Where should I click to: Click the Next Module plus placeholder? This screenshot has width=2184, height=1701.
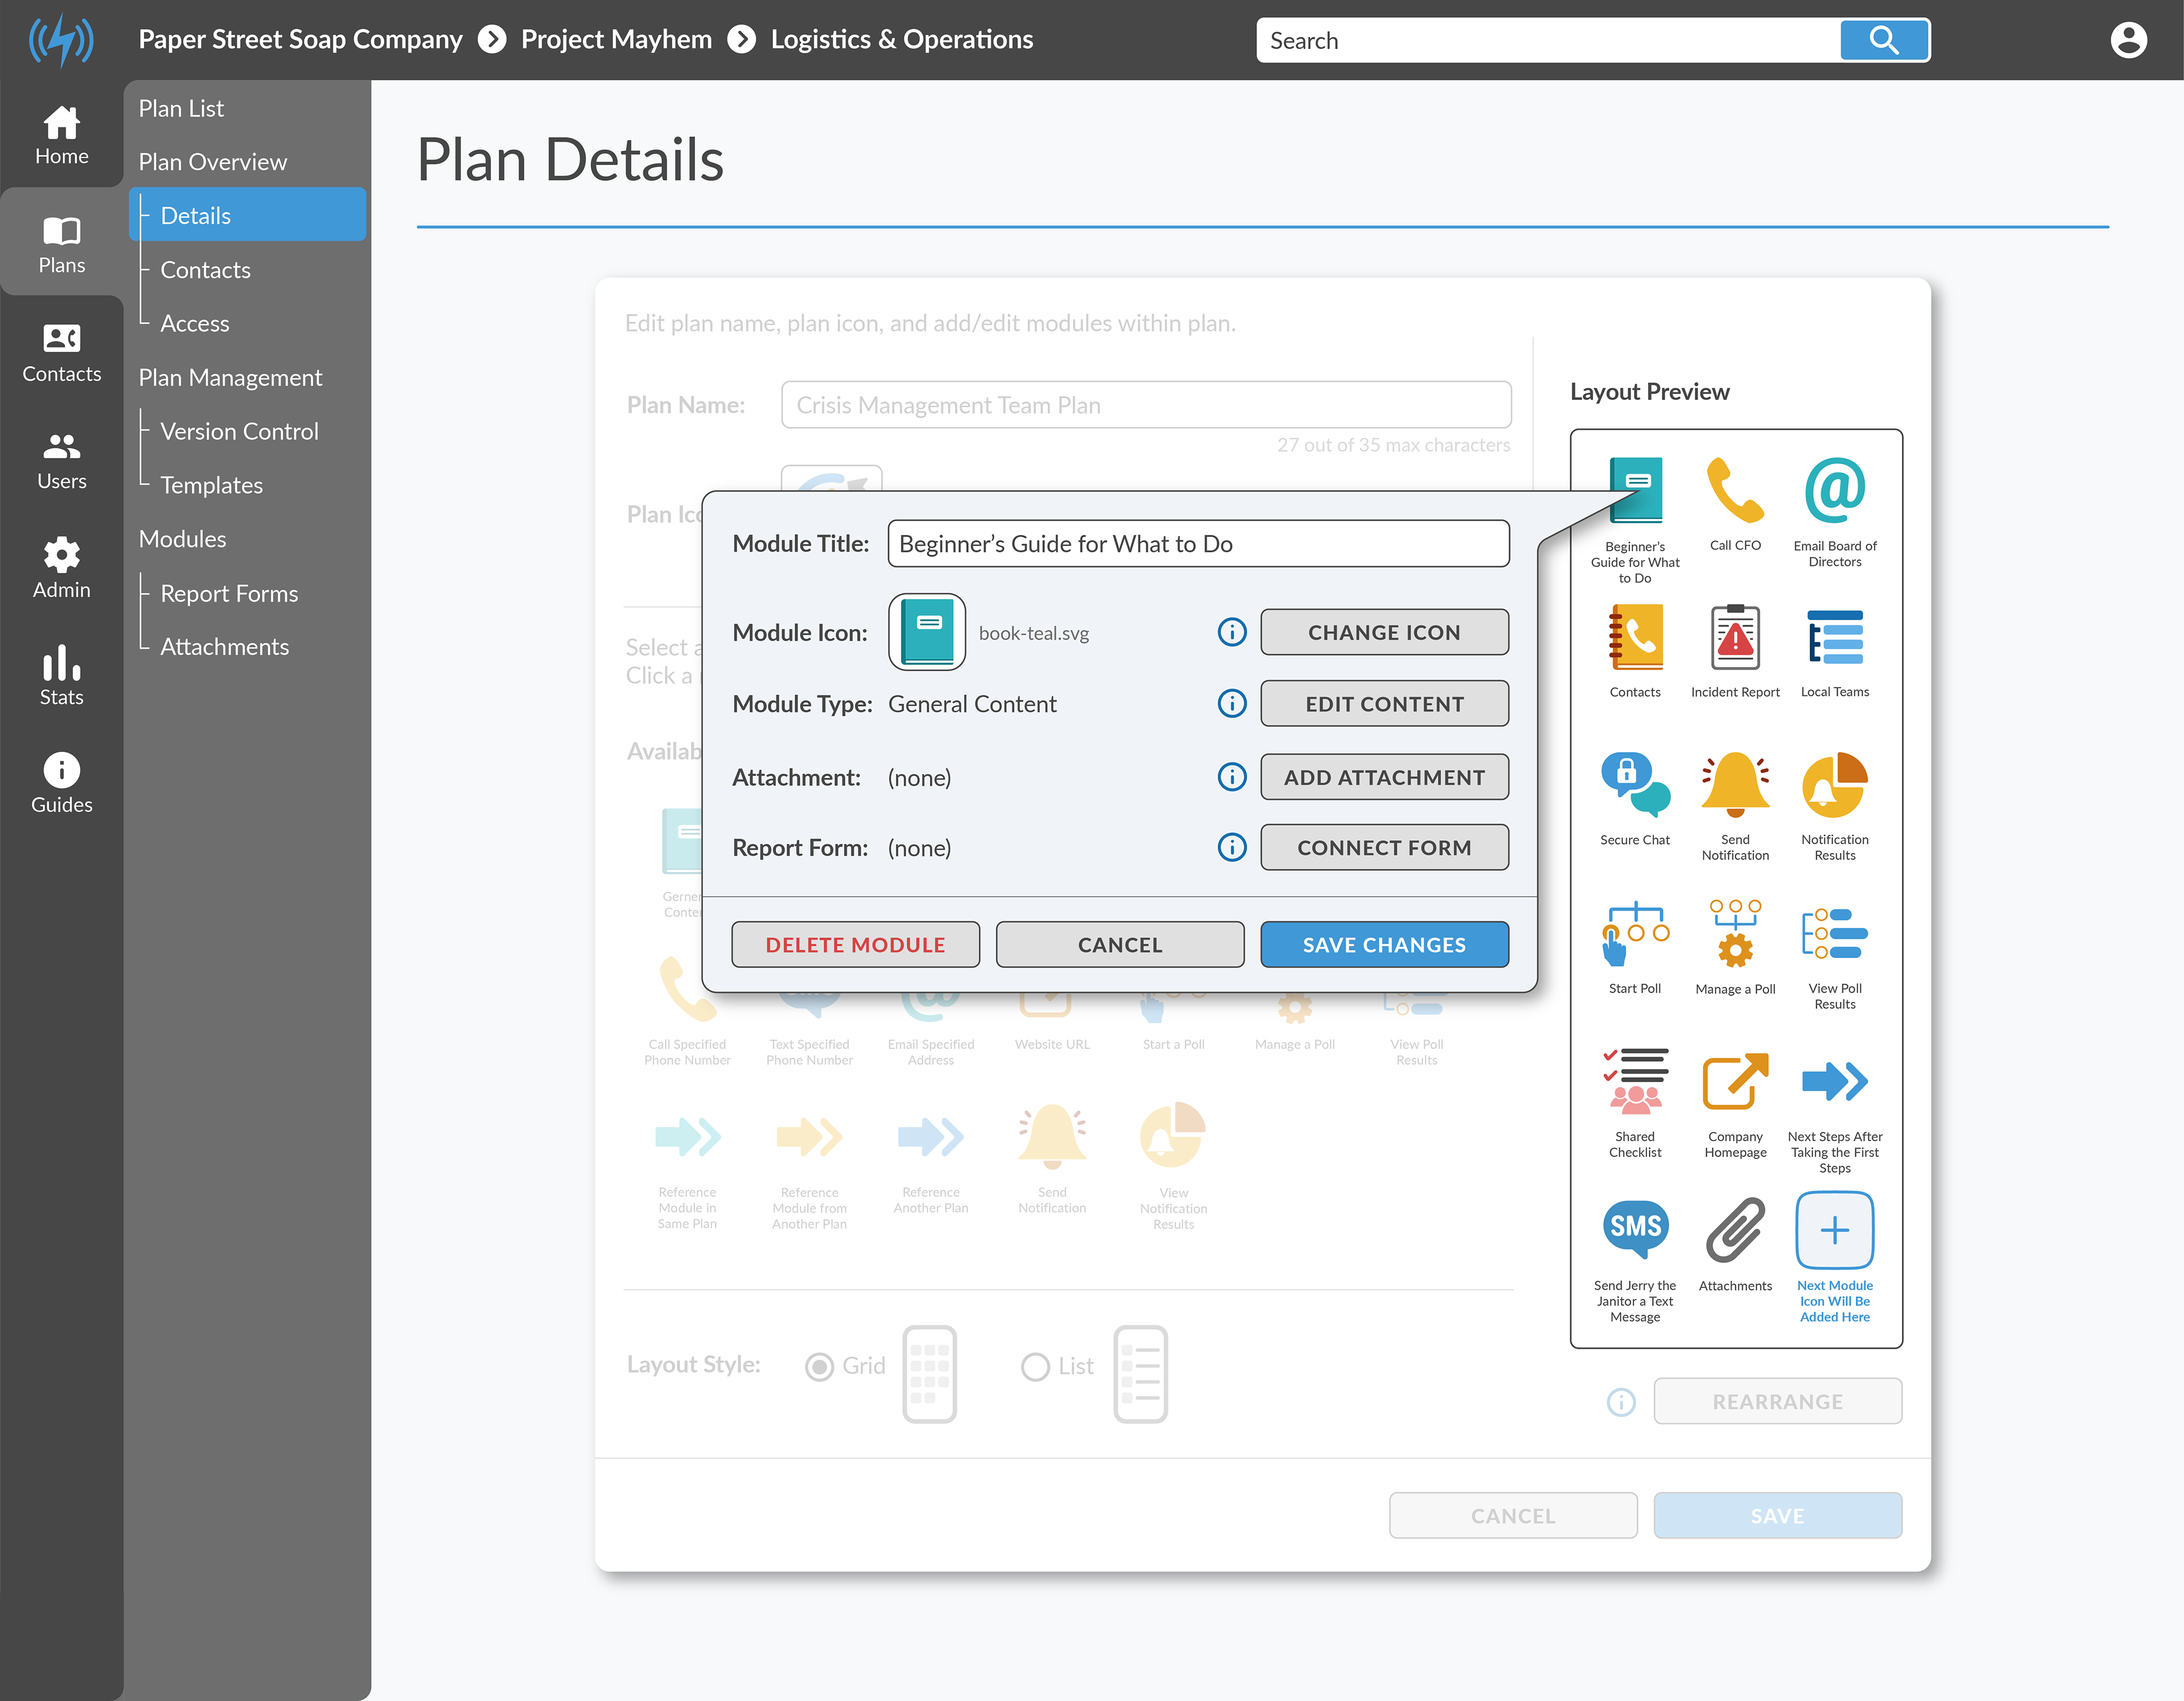coord(1834,1230)
